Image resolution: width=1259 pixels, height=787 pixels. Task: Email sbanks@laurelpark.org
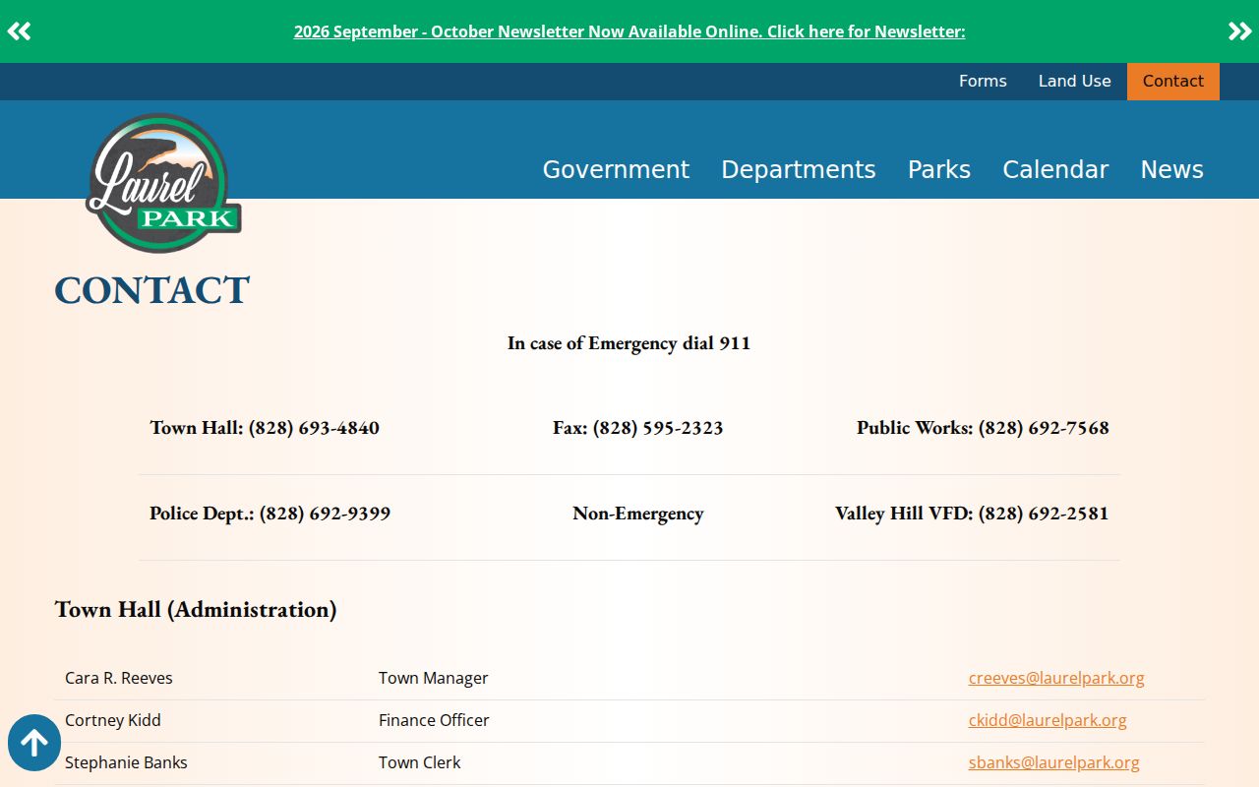coord(1053,762)
